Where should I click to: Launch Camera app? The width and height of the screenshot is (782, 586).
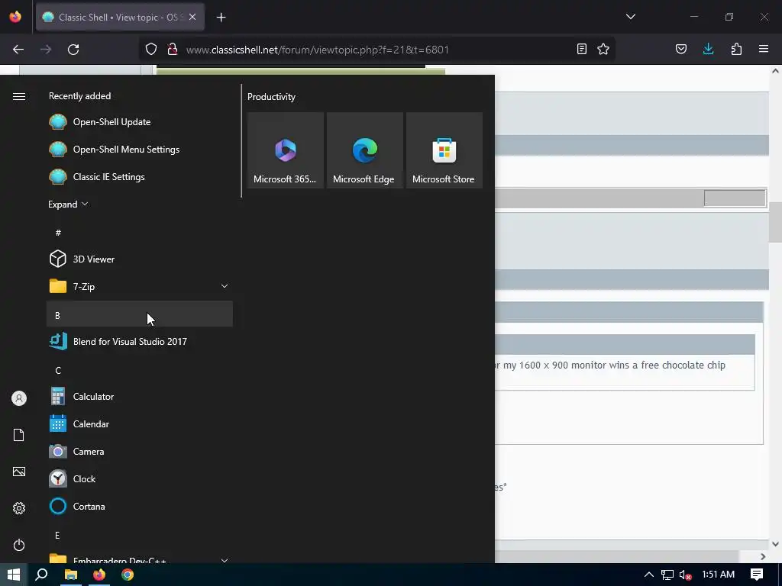140,452
